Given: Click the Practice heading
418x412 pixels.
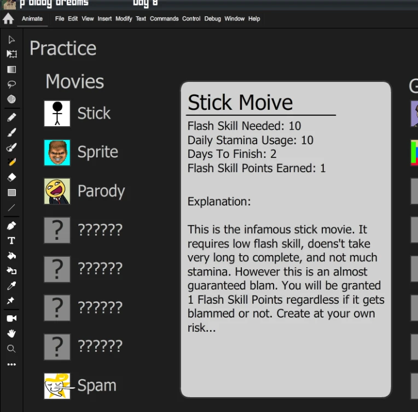Looking at the screenshot, I should coord(63,49).
